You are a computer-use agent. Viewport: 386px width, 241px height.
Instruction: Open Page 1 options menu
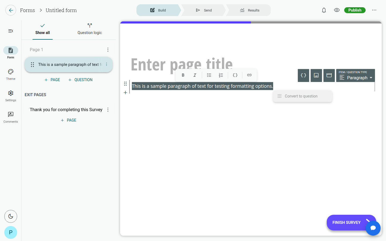click(x=108, y=50)
